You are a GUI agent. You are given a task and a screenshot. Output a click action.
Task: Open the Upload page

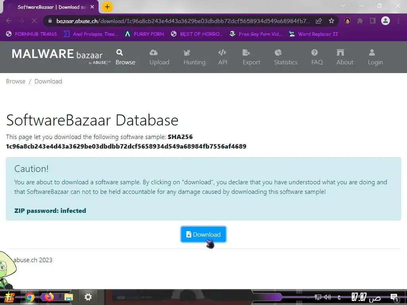point(159,57)
